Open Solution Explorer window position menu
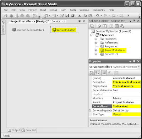The height and width of the screenshot is (139, 142). click(x=130, y=21)
